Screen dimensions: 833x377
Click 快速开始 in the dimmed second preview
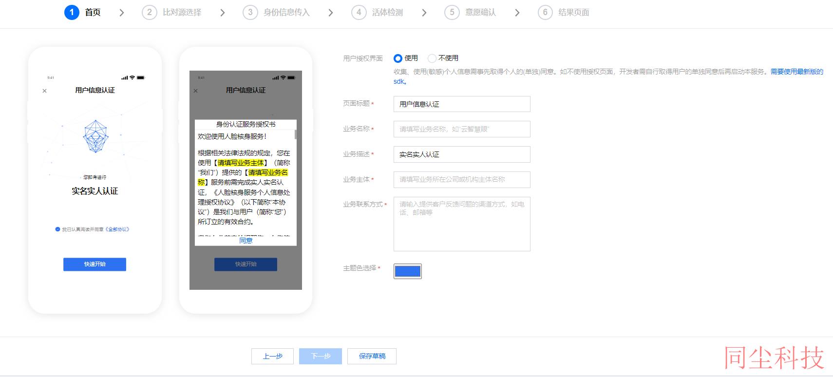click(246, 264)
